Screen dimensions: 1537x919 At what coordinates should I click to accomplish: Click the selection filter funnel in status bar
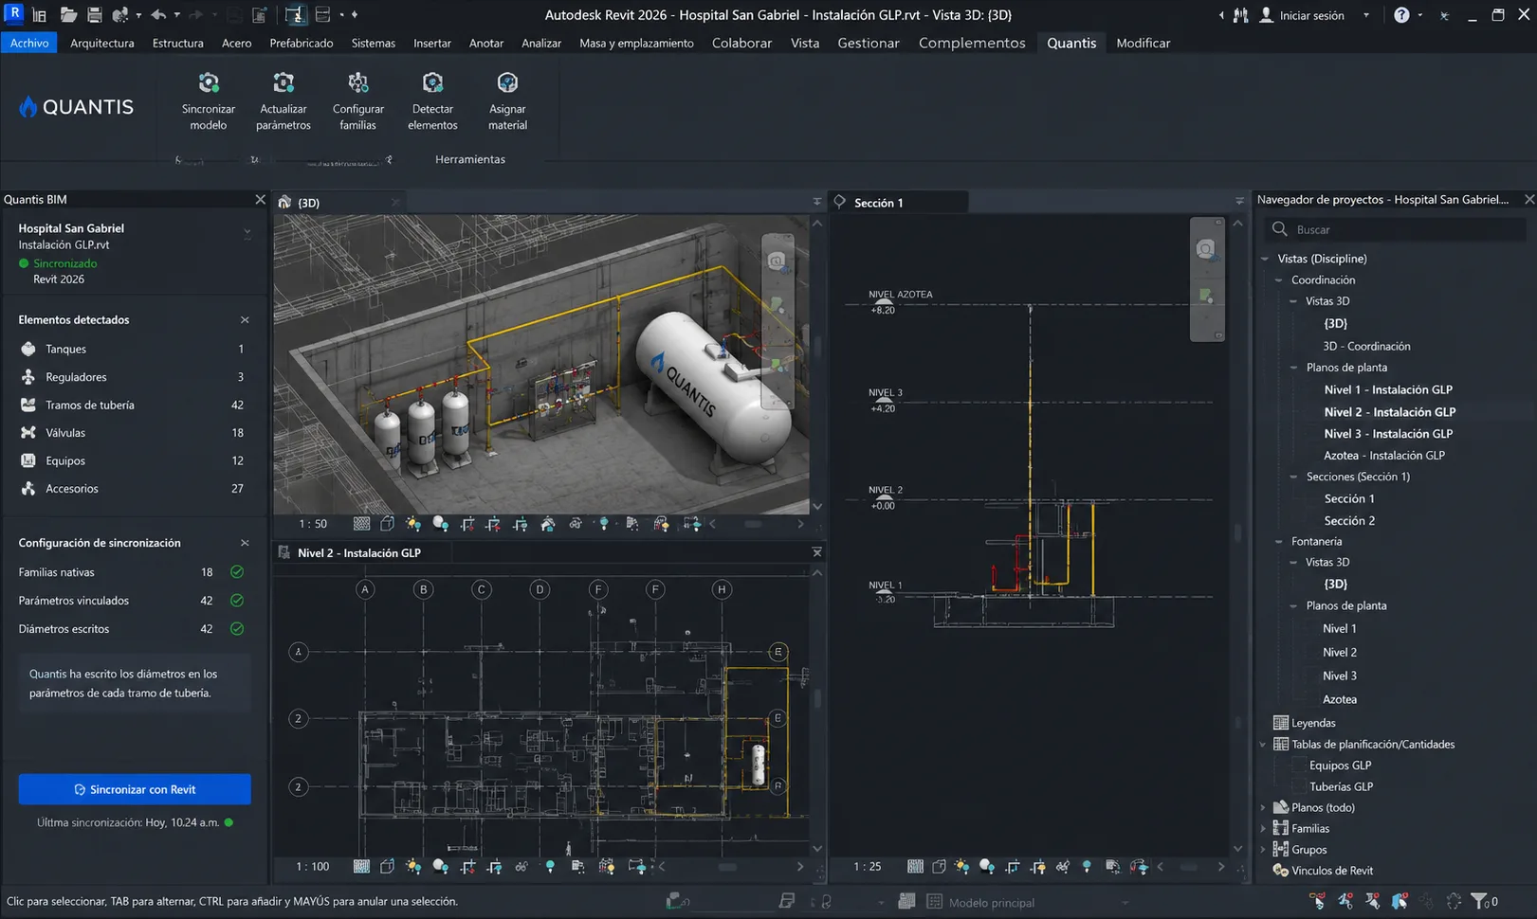[1479, 901]
